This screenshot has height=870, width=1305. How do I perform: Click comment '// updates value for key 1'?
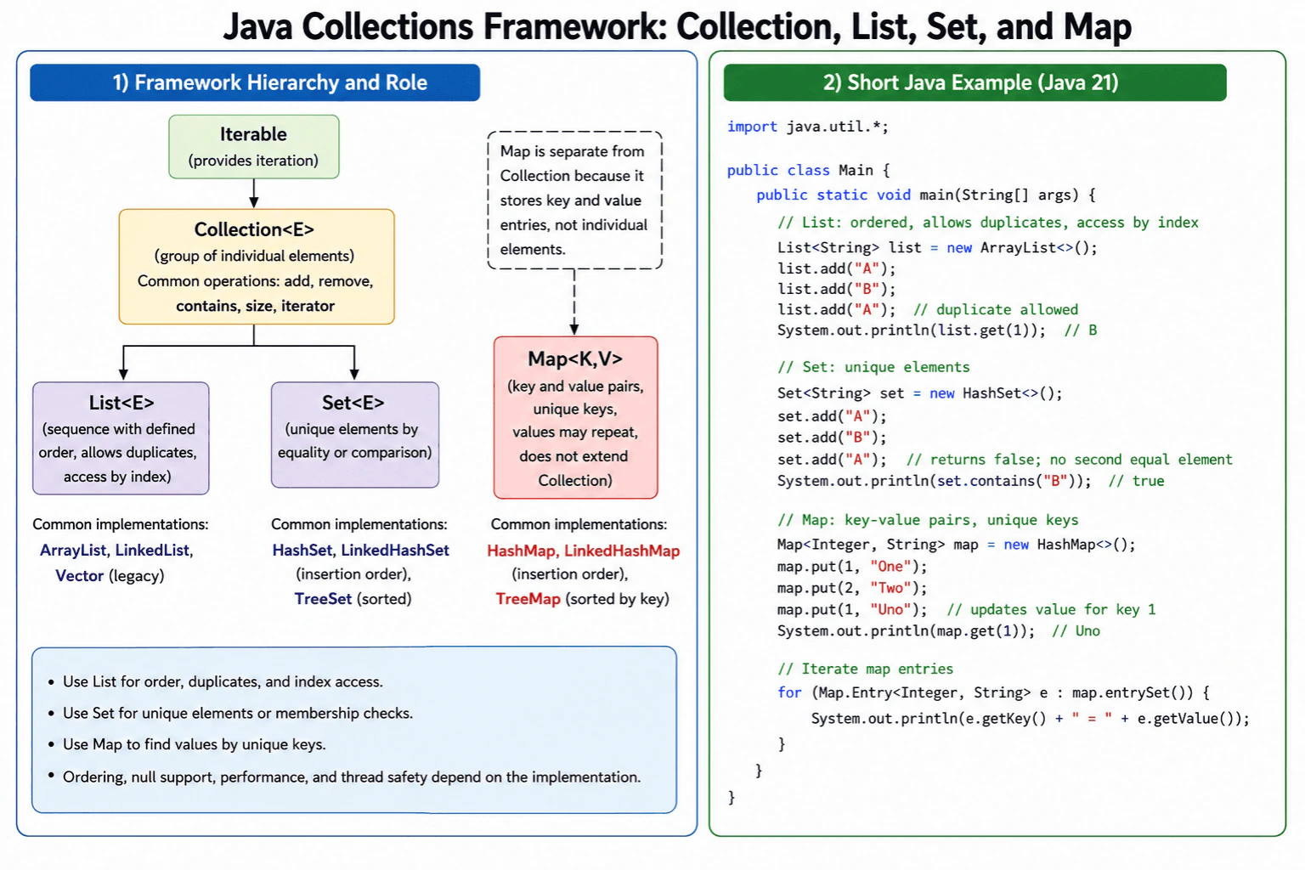pyautogui.click(x=1052, y=609)
